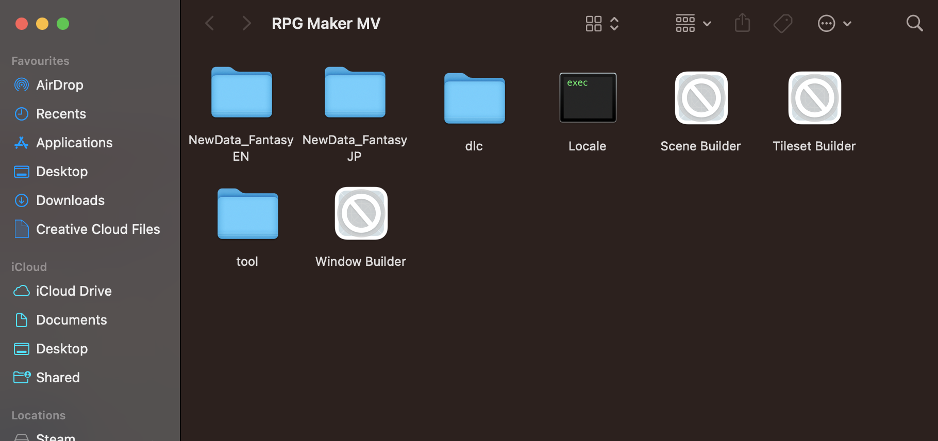Click the iCloud section header
The image size is (938, 441).
[29, 267]
